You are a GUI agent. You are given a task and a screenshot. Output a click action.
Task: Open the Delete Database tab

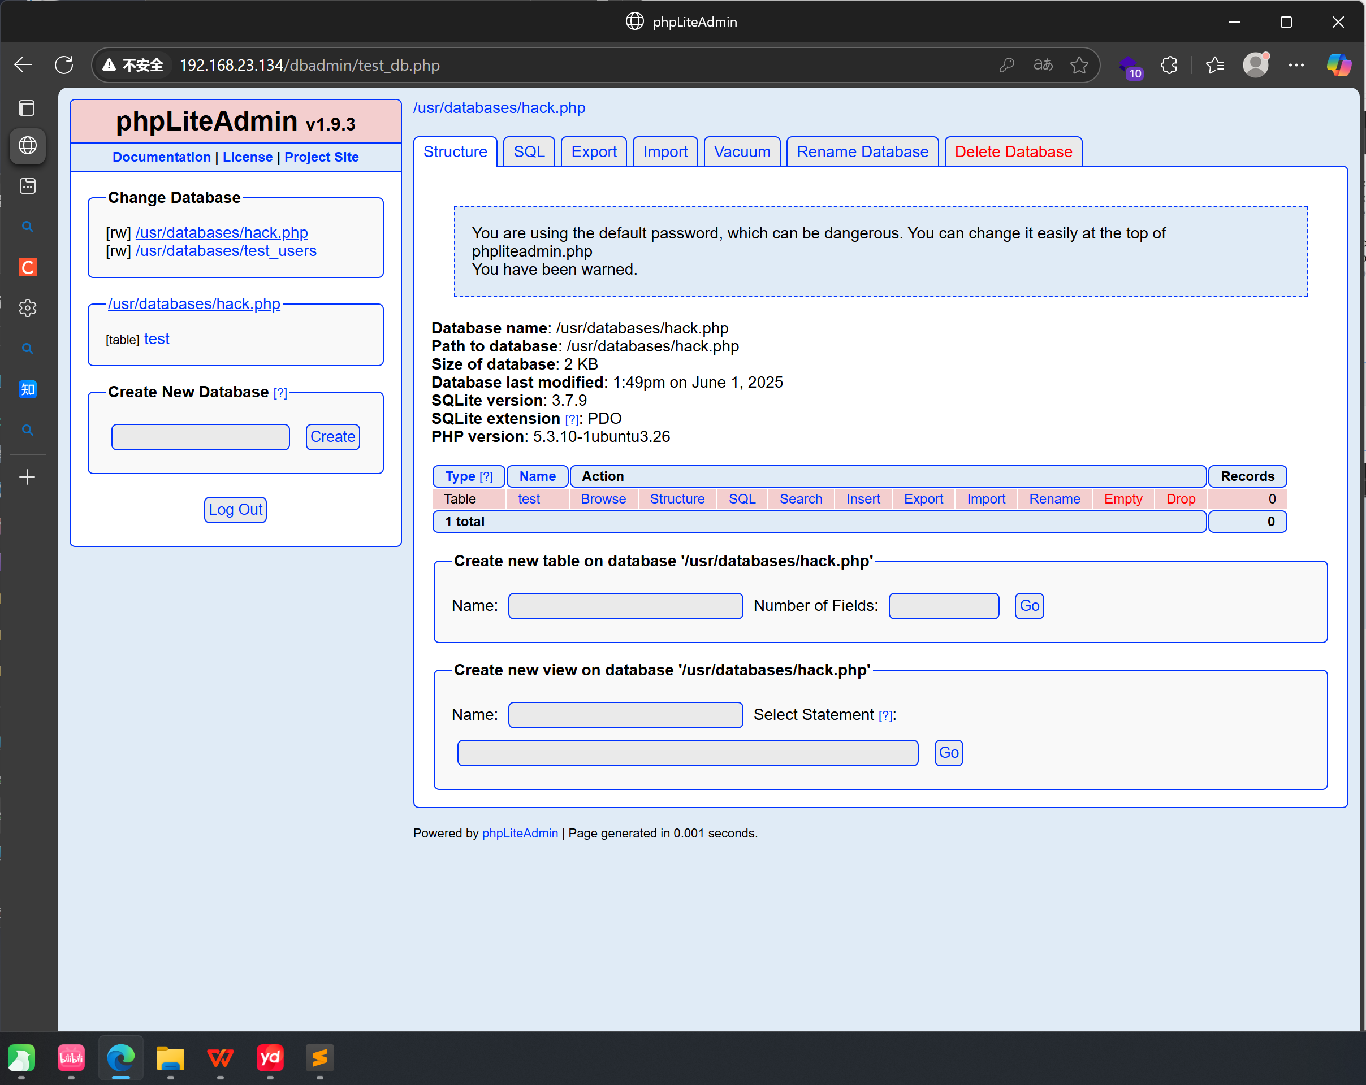1013,152
